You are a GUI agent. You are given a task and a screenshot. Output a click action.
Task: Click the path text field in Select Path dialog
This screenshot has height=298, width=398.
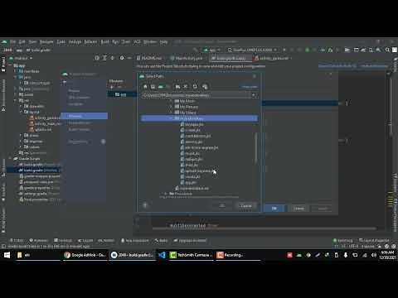[197, 95]
